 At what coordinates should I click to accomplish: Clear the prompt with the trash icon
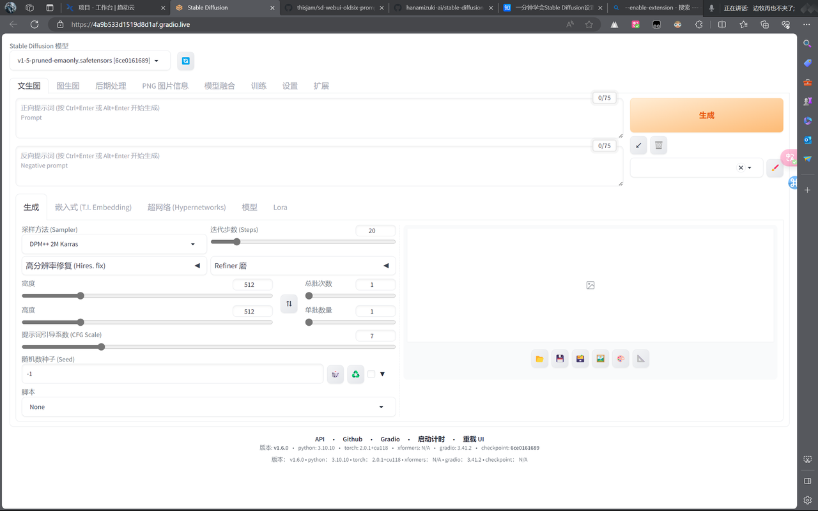pyautogui.click(x=659, y=146)
